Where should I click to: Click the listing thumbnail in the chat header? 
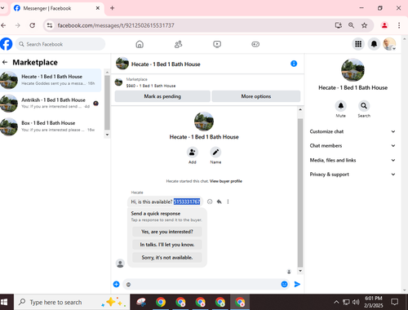pos(122,64)
